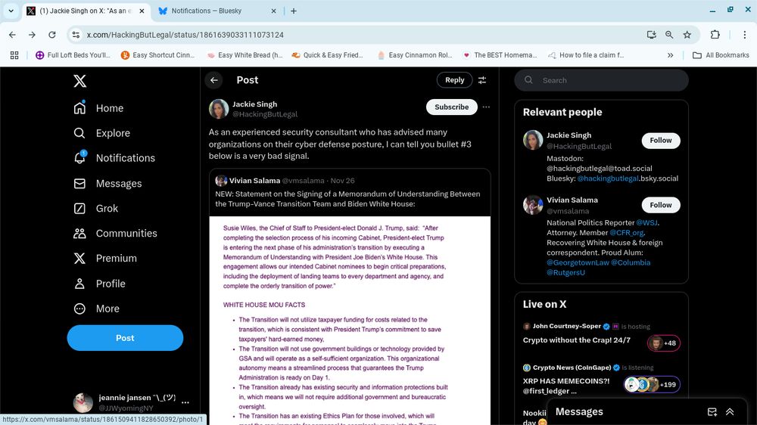This screenshot has height=425, width=757.
Task: Open Notifications in sidebar
Action: click(x=114, y=158)
